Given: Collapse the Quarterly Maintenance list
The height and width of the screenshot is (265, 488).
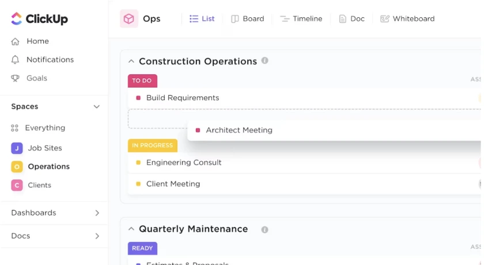Looking at the screenshot, I should [x=131, y=229].
